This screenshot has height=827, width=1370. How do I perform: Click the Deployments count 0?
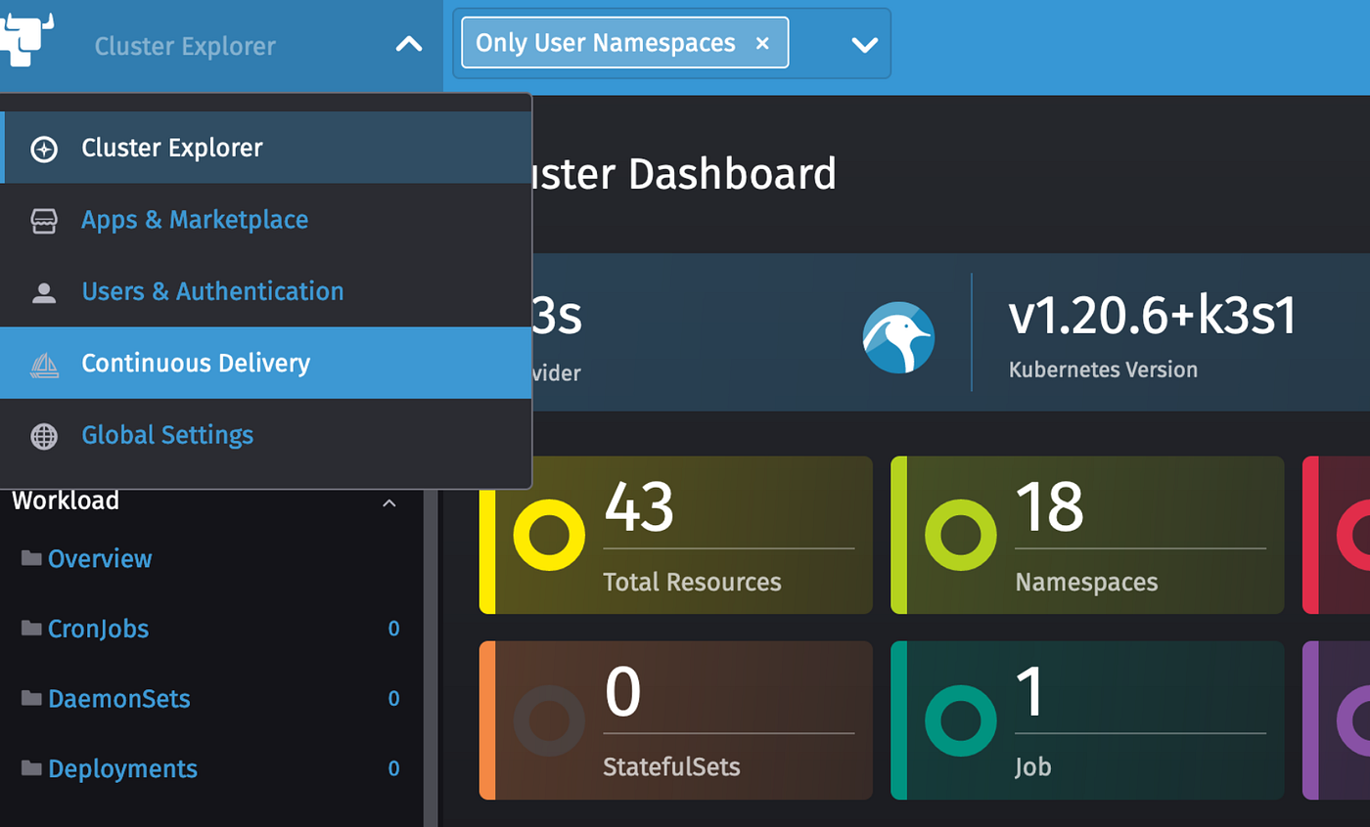click(393, 769)
